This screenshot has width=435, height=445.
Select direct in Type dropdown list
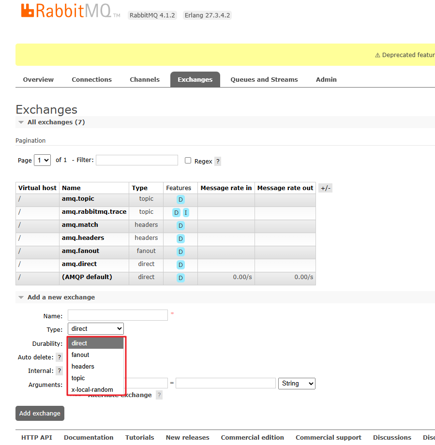point(96,343)
